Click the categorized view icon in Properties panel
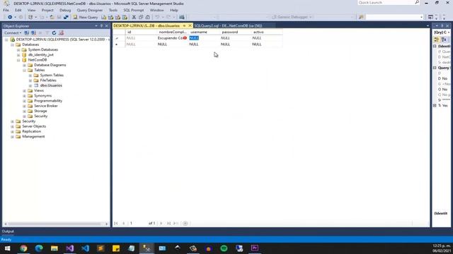453x254 pixels. (437, 40)
